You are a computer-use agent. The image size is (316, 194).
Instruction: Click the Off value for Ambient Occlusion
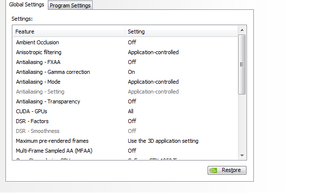click(132, 42)
